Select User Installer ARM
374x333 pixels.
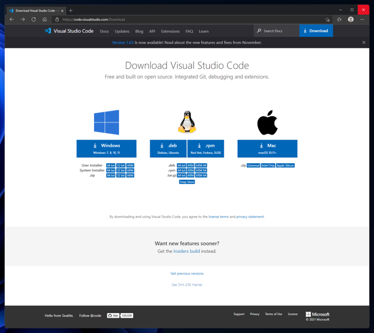(x=130, y=165)
